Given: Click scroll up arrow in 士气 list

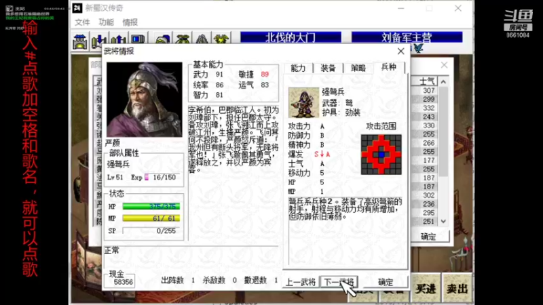Looking at the screenshot, I should (x=443, y=81).
